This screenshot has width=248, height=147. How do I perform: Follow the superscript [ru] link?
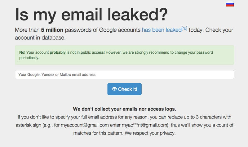(x=184, y=29)
